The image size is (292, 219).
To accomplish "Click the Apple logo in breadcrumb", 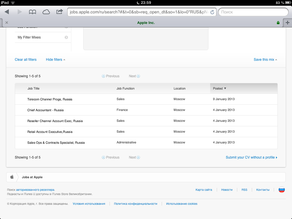I will point(12,177).
